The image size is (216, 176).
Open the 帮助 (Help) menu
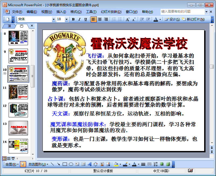tap(147, 12)
